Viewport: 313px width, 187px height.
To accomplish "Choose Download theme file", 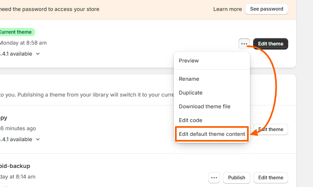I will 212,106.
